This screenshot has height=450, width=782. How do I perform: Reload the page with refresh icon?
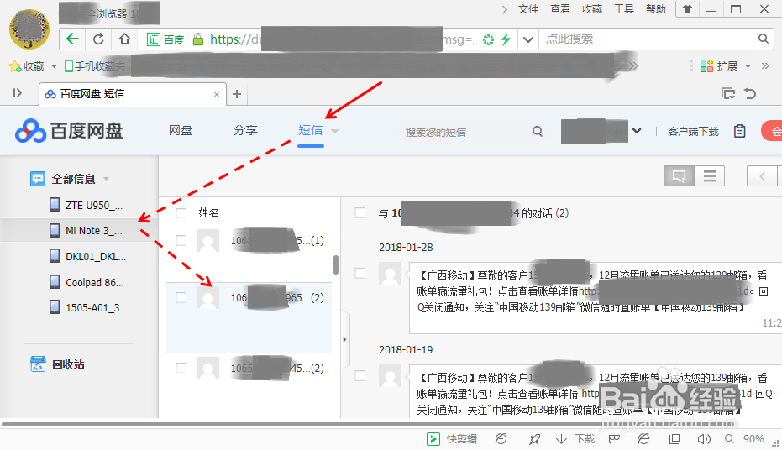pyautogui.click(x=99, y=39)
